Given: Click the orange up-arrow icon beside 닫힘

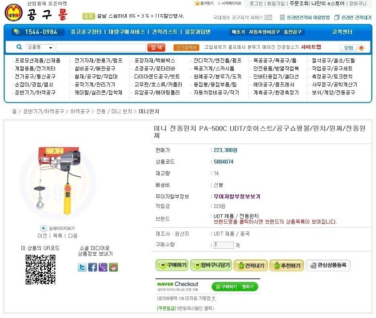Looking at the screenshot, I should [x=361, y=48].
